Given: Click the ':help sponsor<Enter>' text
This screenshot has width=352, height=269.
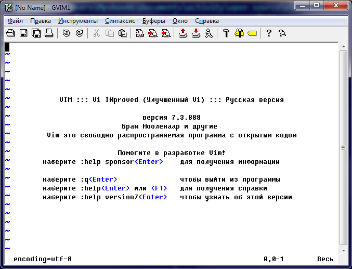Looking at the screenshot, I should click(x=122, y=162).
